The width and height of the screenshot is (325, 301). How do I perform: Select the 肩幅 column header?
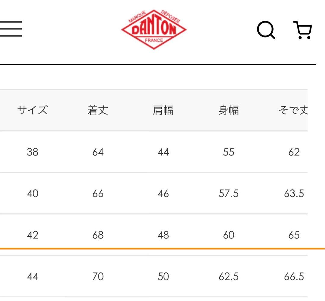coord(163,110)
